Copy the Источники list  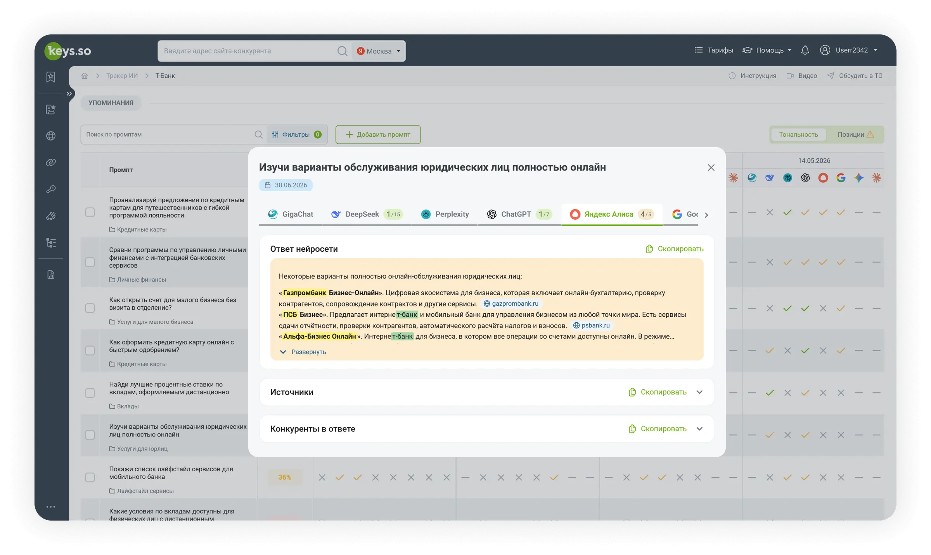[657, 392]
